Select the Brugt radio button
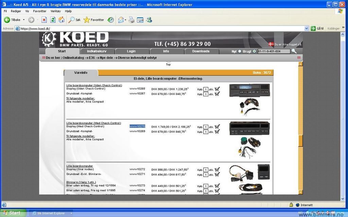The height and width of the screenshot is (217, 348). [254, 51]
